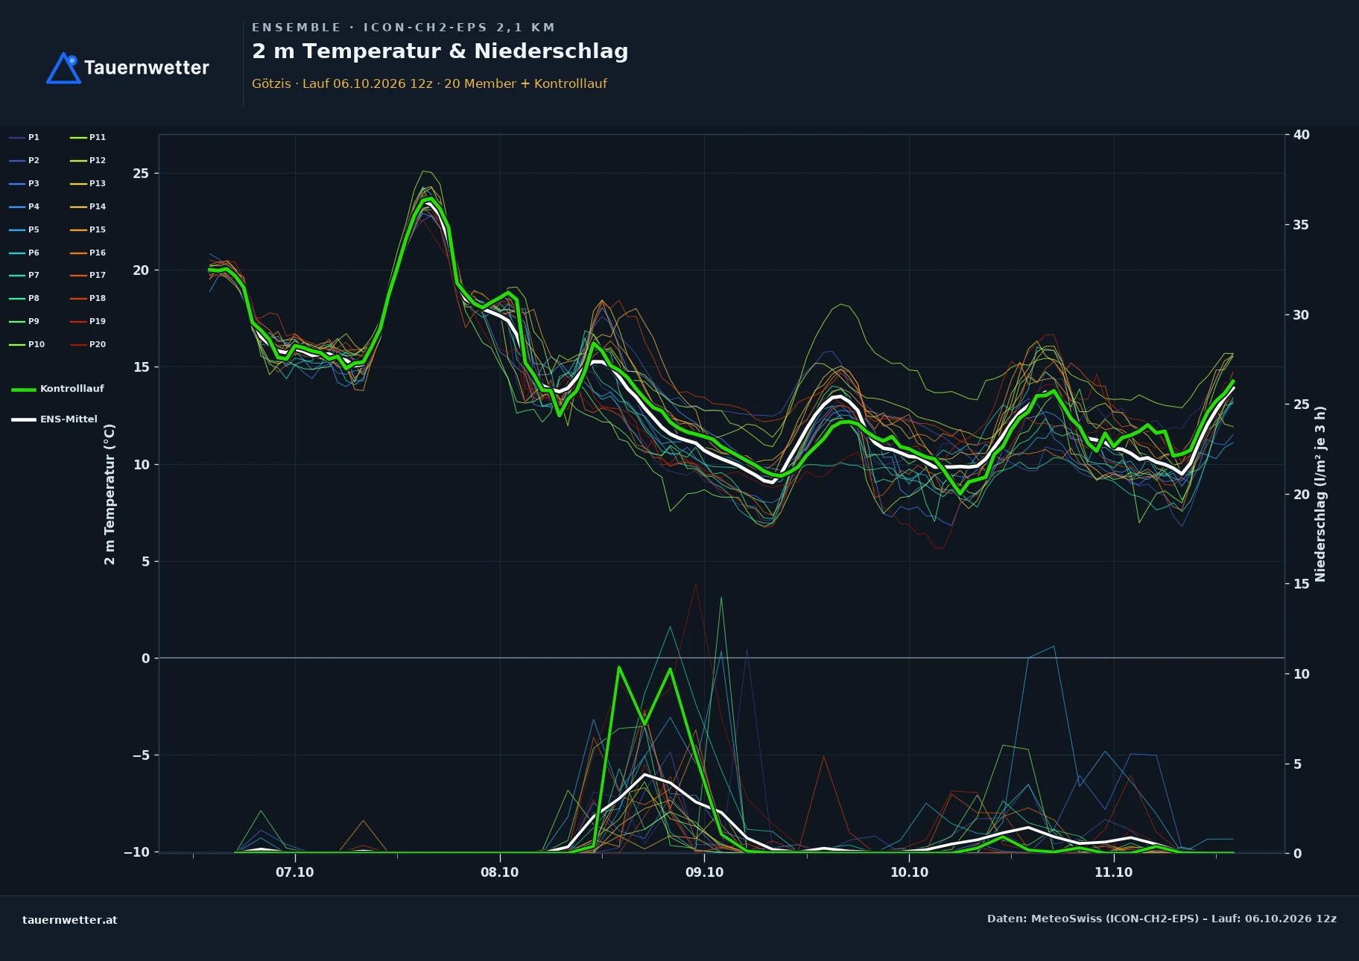Select legend entry P7
This screenshot has height=961, width=1359.
(24, 276)
